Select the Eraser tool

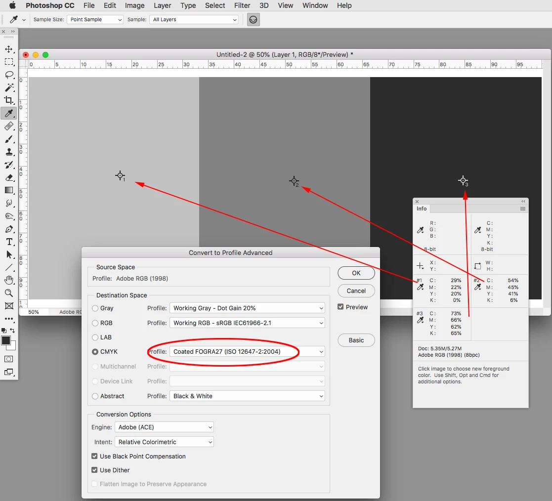(9, 177)
